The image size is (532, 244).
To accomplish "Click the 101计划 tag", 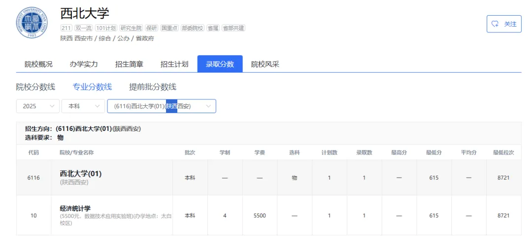I will click(x=106, y=28).
